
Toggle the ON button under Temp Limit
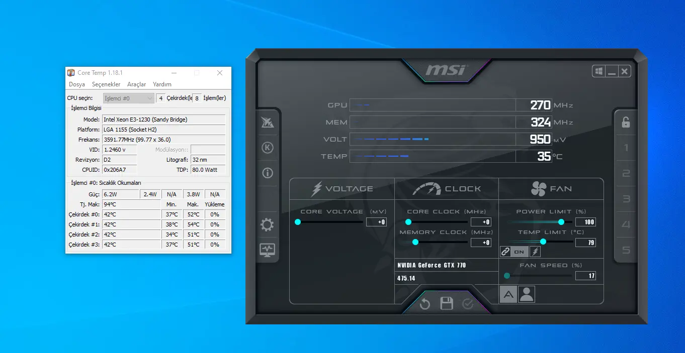pos(519,252)
